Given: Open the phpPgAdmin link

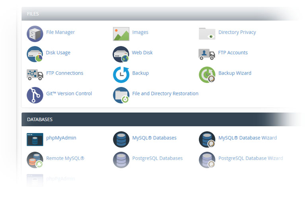Looking at the screenshot, I should pos(60,179).
